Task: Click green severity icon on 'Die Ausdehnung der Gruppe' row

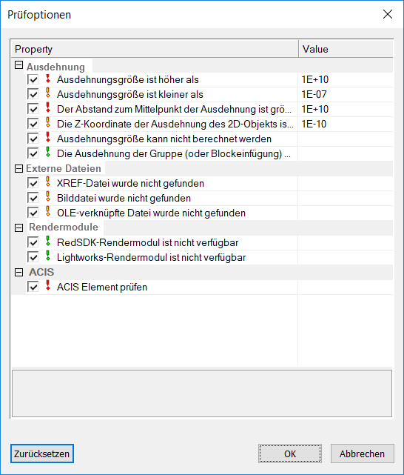Action: pyautogui.click(x=48, y=153)
